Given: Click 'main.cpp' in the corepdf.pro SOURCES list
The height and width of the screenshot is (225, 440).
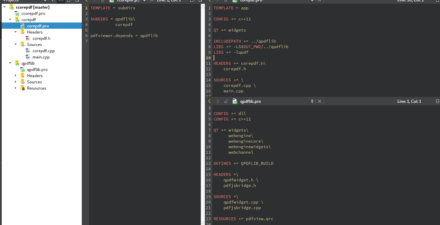Looking at the screenshot, I should (x=233, y=91).
